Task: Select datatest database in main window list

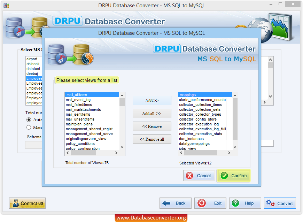Action: click(34, 69)
